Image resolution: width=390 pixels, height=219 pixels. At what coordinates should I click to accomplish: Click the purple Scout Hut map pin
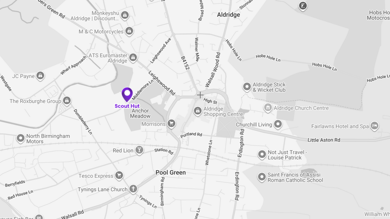click(x=127, y=95)
